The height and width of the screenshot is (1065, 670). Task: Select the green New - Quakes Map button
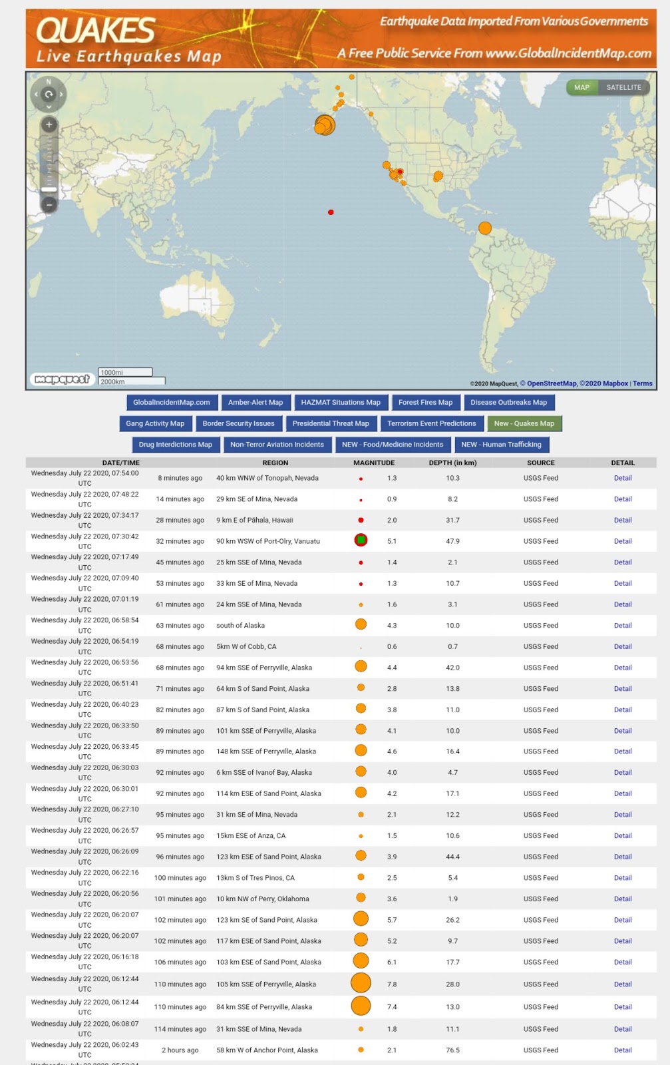click(x=524, y=423)
